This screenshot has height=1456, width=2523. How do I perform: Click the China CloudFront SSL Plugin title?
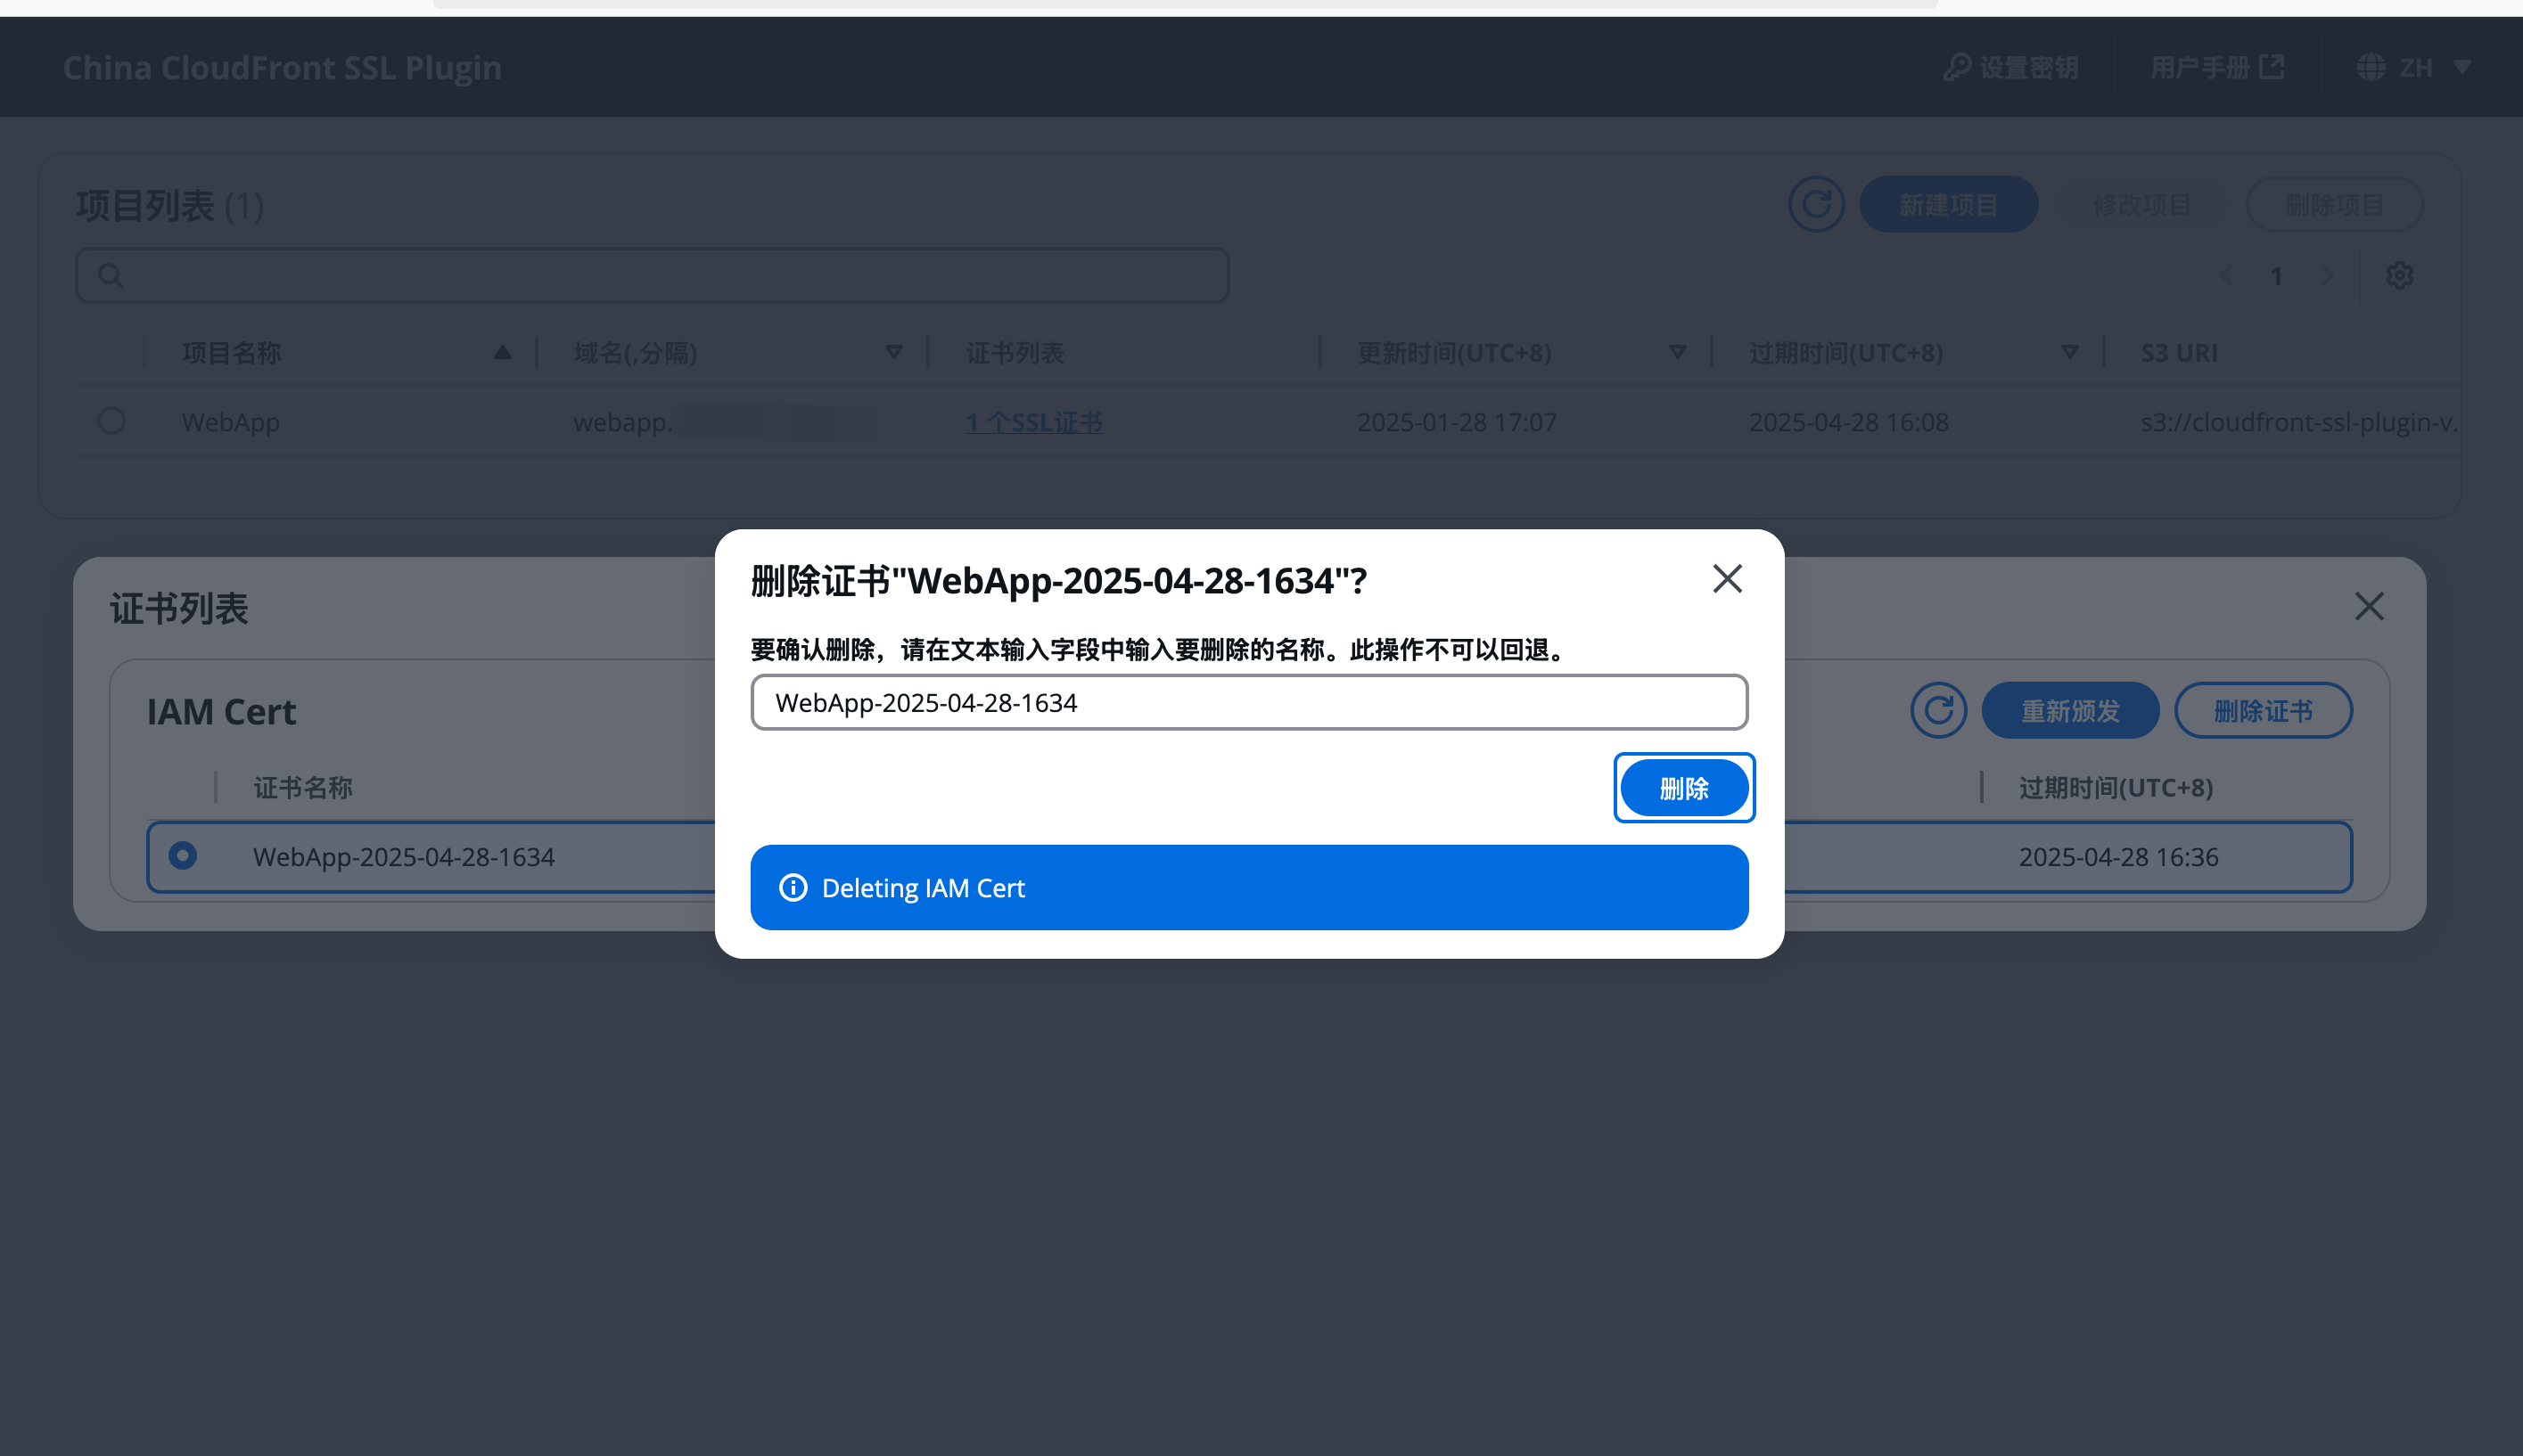(x=282, y=67)
